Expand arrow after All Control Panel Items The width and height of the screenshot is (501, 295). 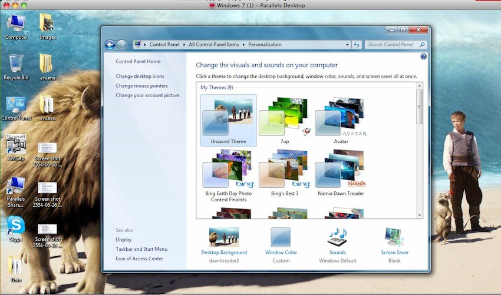pyautogui.click(x=243, y=45)
